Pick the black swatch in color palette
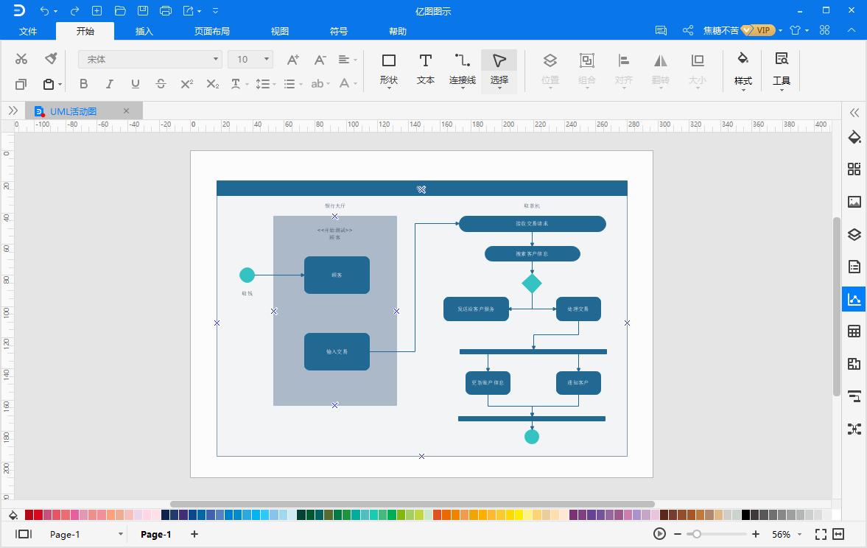Image resolution: width=867 pixels, height=548 pixels. [745, 515]
